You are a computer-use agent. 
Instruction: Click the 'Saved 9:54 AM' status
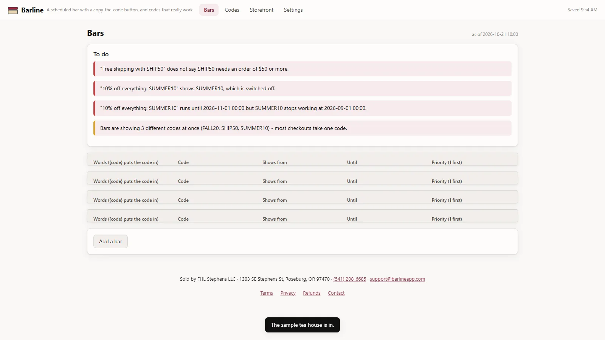click(x=582, y=10)
